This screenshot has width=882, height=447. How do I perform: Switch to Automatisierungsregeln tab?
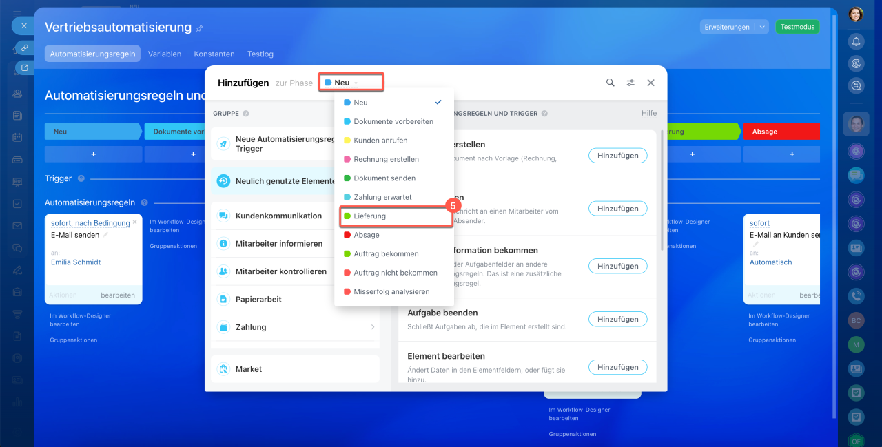point(92,54)
